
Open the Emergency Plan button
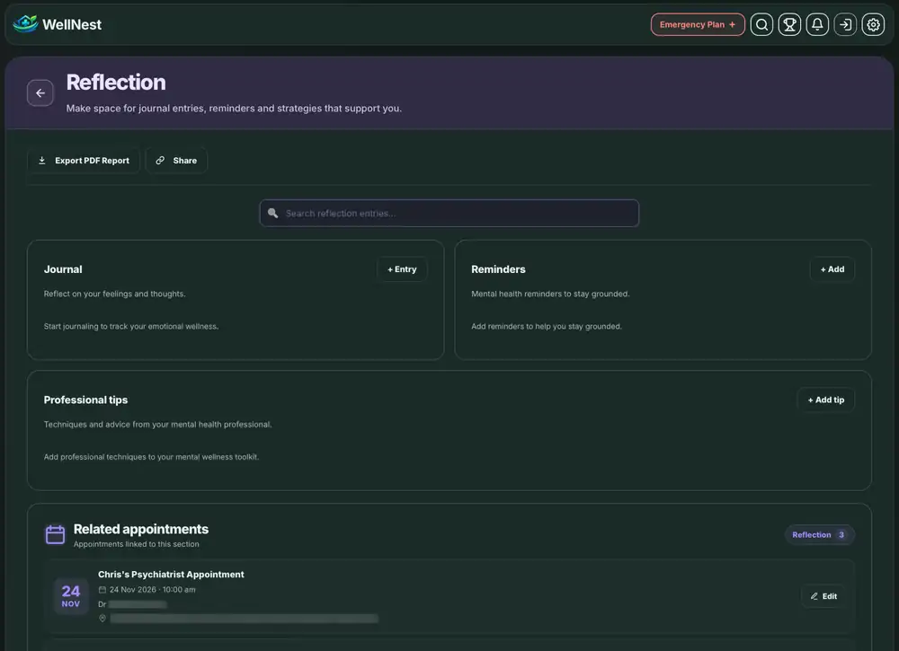point(698,24)
